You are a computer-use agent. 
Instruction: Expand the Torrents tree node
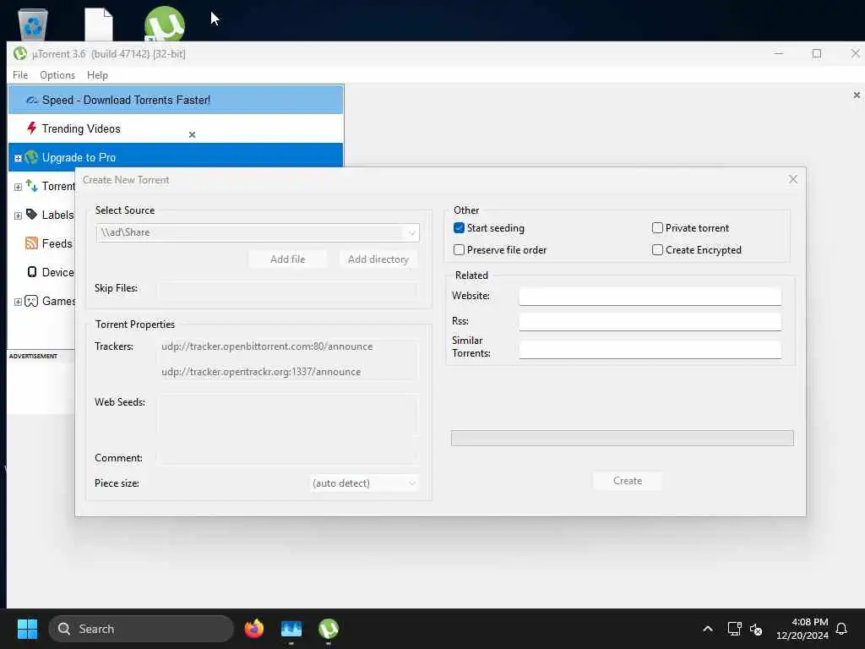(18, 187)
